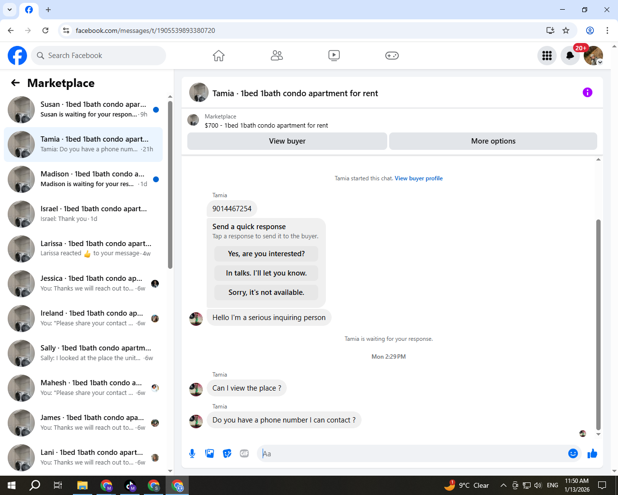Open the Menu grid icon
This screenshot has width=618, height=495.
pos(547,56)
